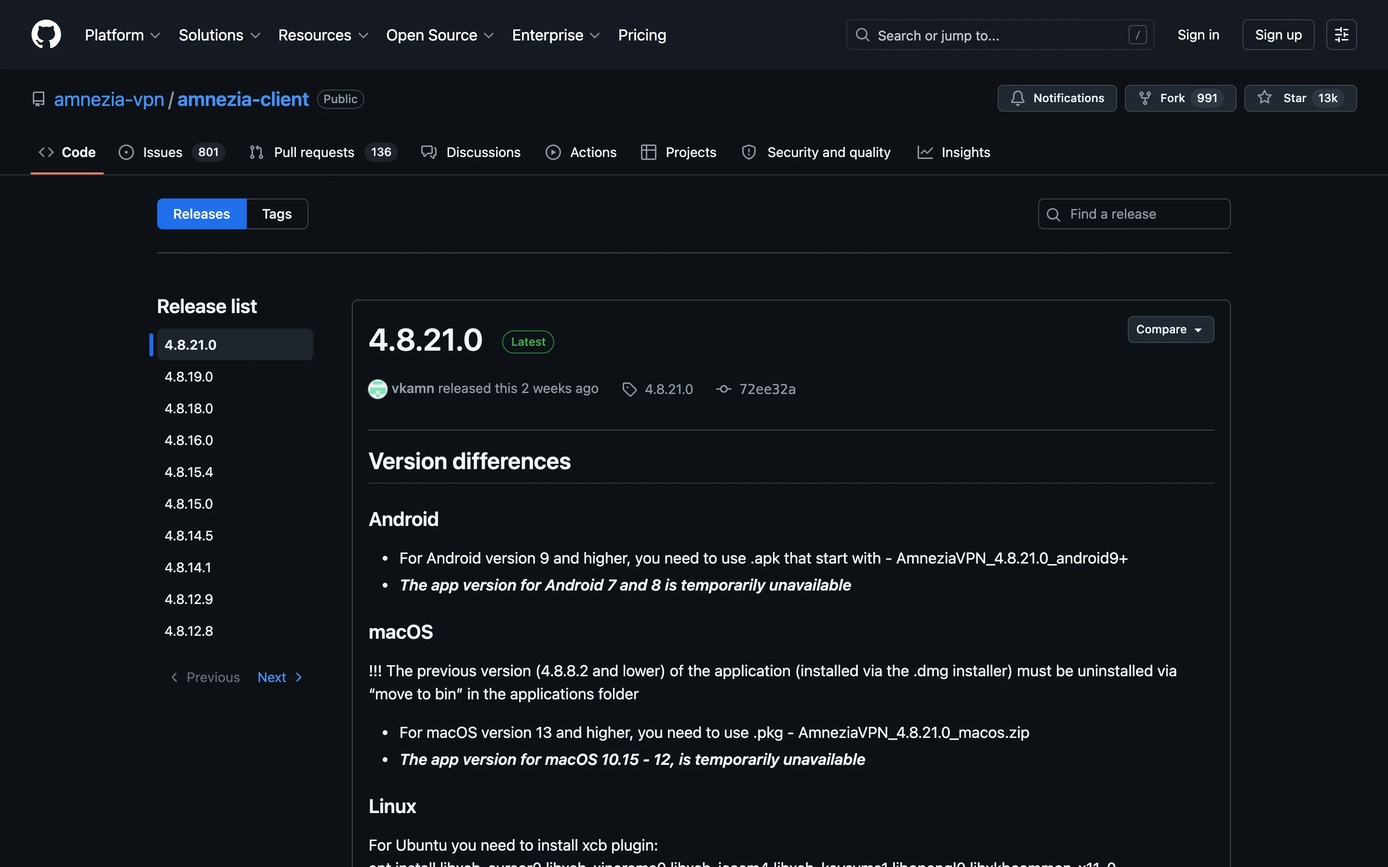Select release 4.8.12.9 in list
Screen dimensions: 1388x867
coord(235,599)
